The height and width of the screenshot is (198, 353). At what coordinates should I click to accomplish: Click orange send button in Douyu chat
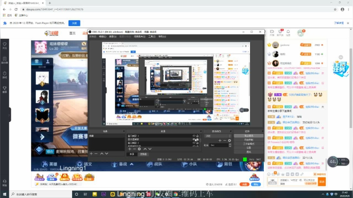tap(322, 181)
